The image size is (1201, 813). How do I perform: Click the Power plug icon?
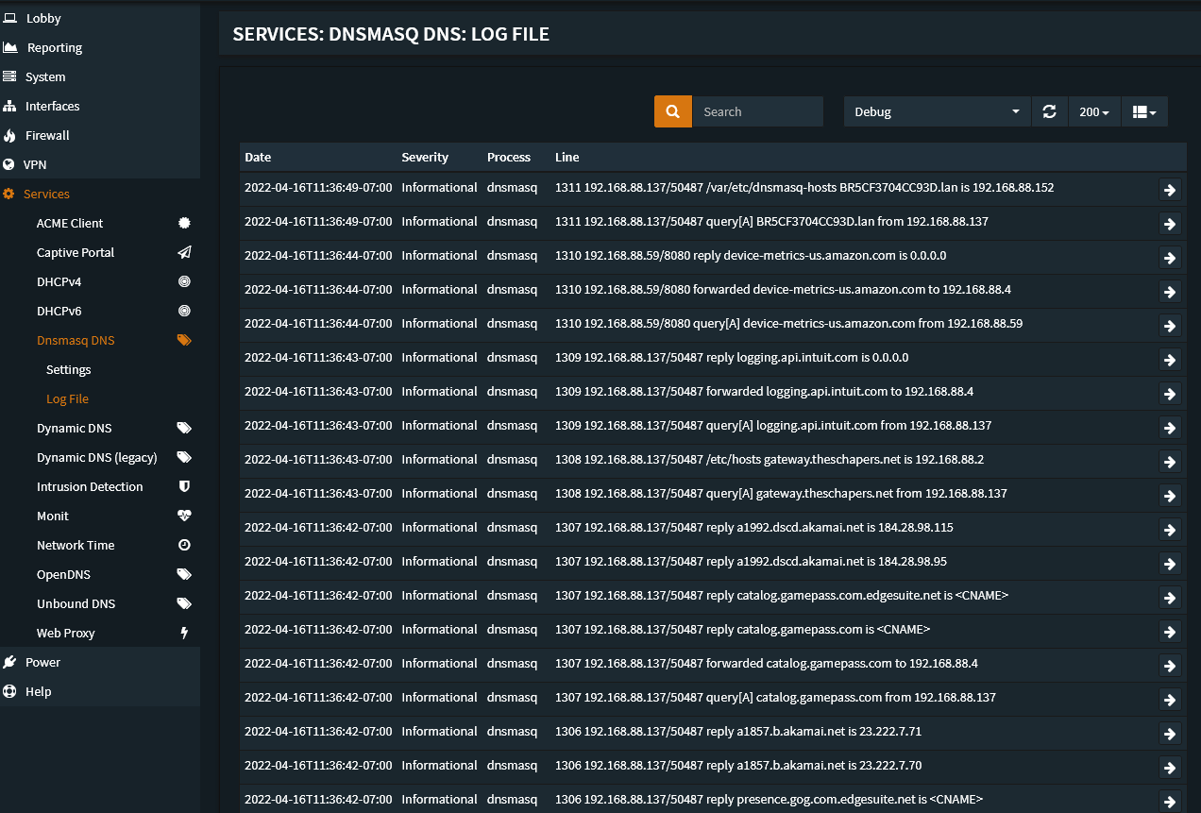pyautogui.click(x=9, y=662)
